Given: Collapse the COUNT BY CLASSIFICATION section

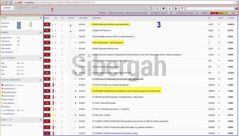Looking at the screenshot, I should (x=40, y=80).
